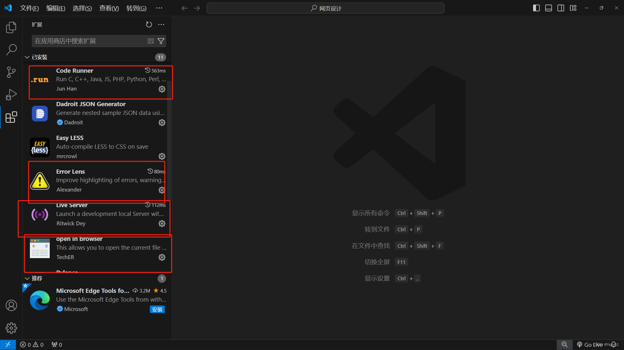Open the remote window status item
Screen dimensions: 624x350
(x=8, y=344)
